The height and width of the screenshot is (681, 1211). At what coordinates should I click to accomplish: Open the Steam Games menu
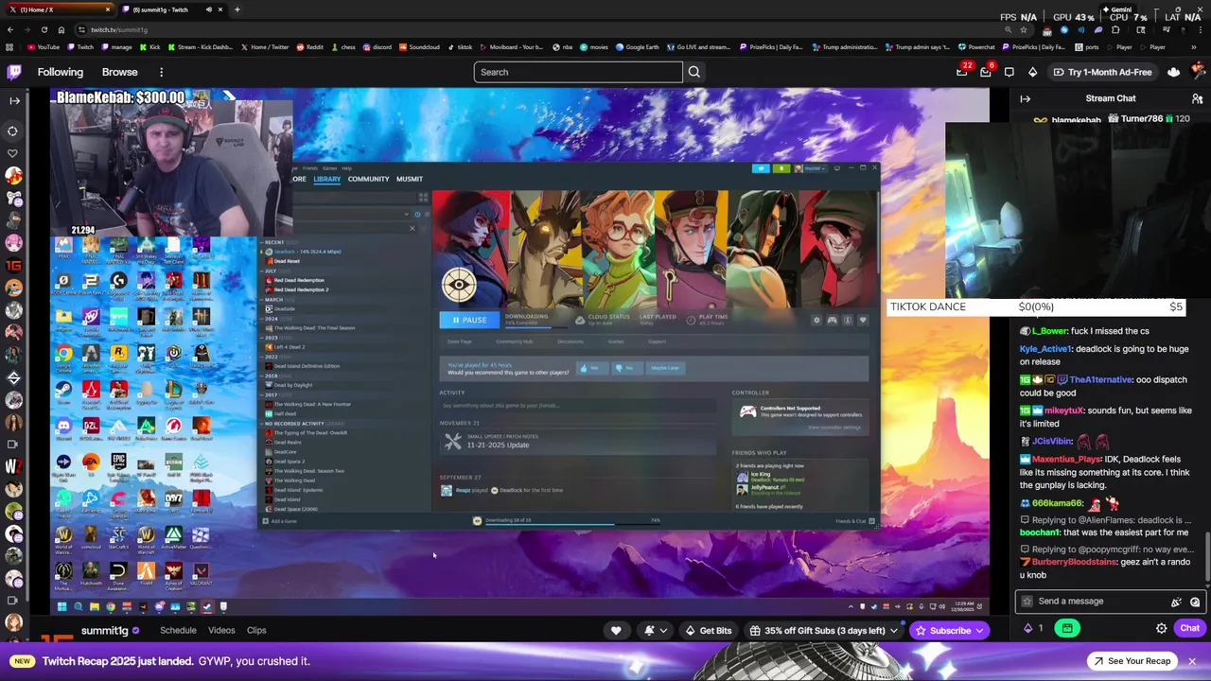click(x=329, y=168)
